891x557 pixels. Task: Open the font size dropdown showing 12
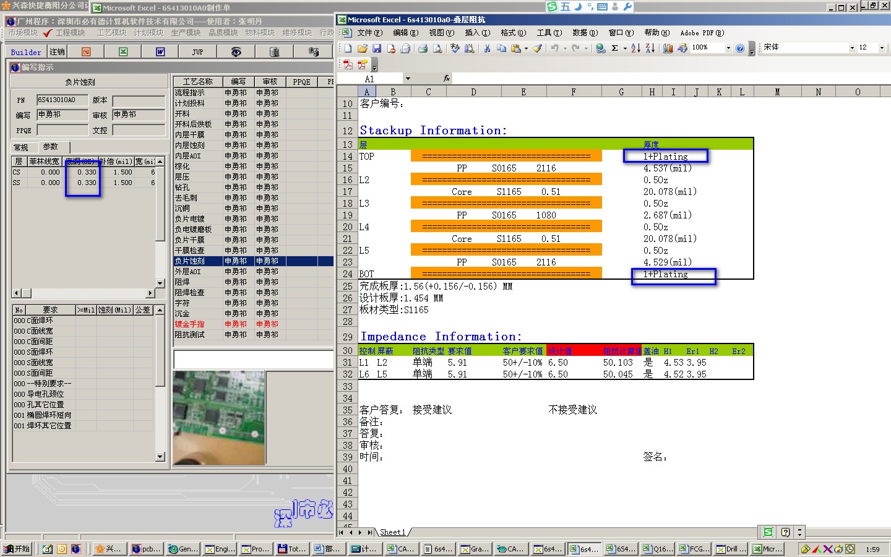point(882,48)
